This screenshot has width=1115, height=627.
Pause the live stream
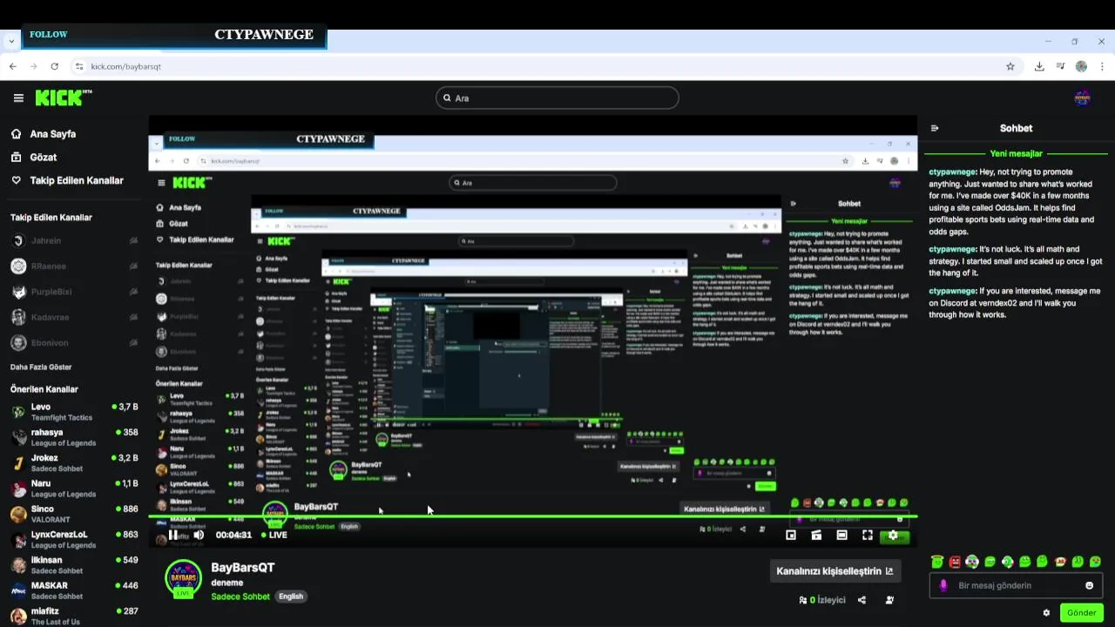173,535
